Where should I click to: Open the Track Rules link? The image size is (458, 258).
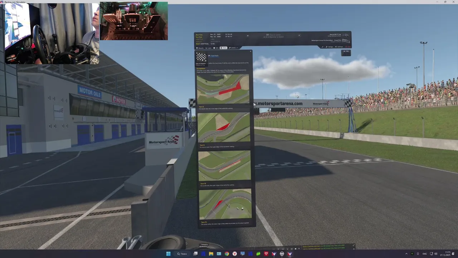pos(214,56)
